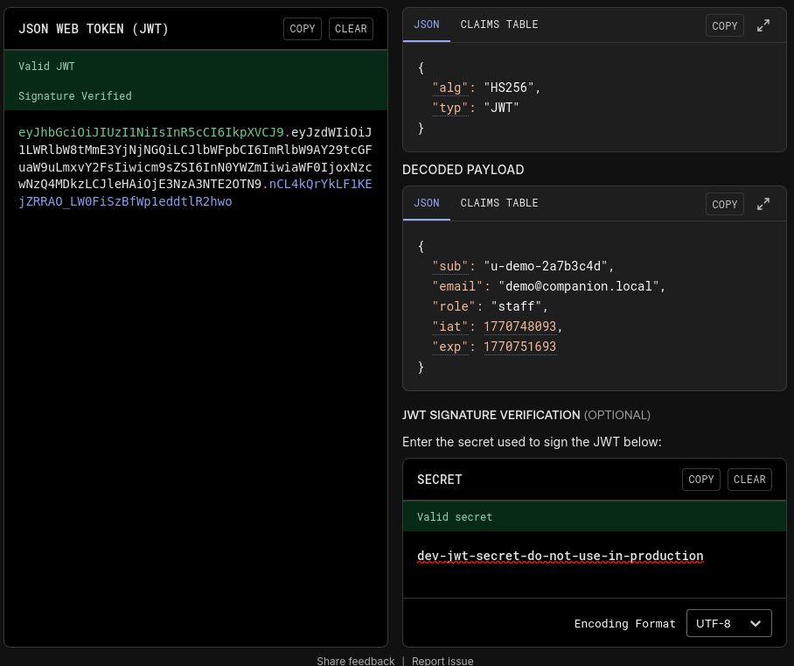This screenshot has height=666, width=794.
Task: Click the "staff" role value
Action: (x=516, y=306)
